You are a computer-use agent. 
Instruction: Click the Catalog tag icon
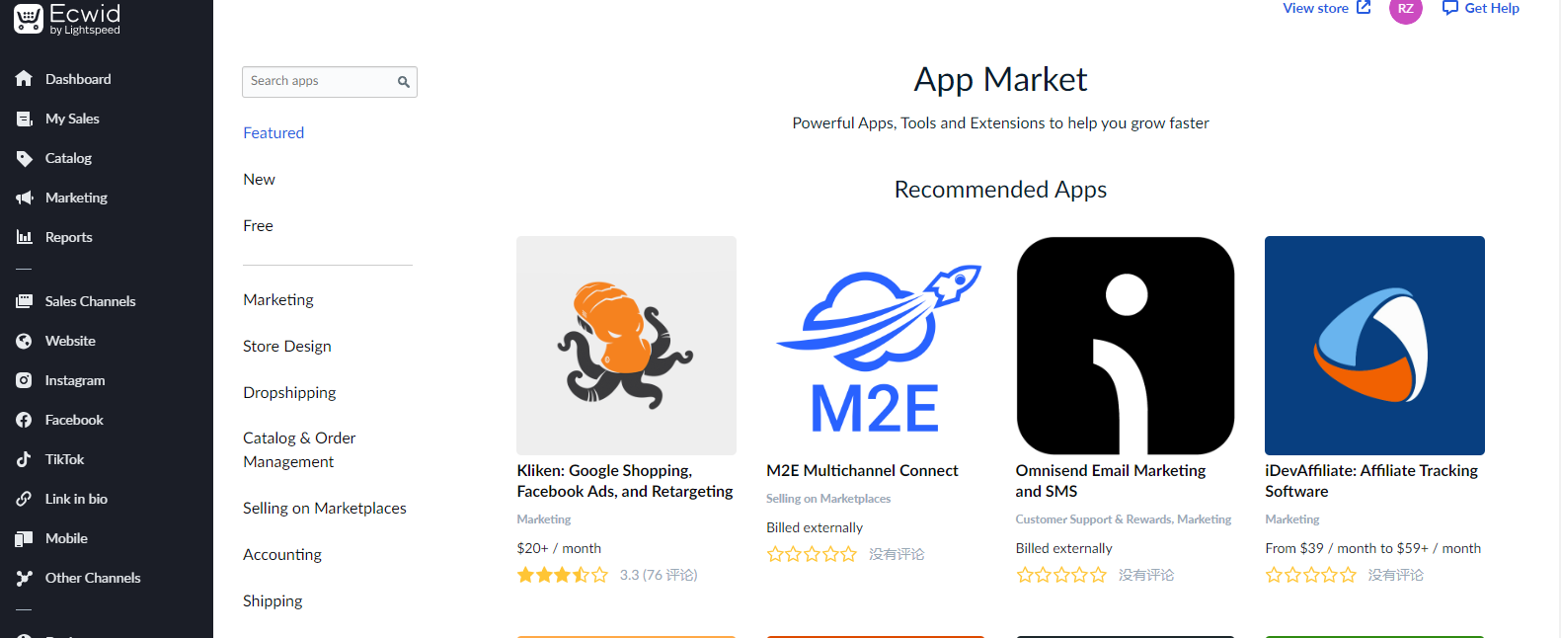[24, 158]
